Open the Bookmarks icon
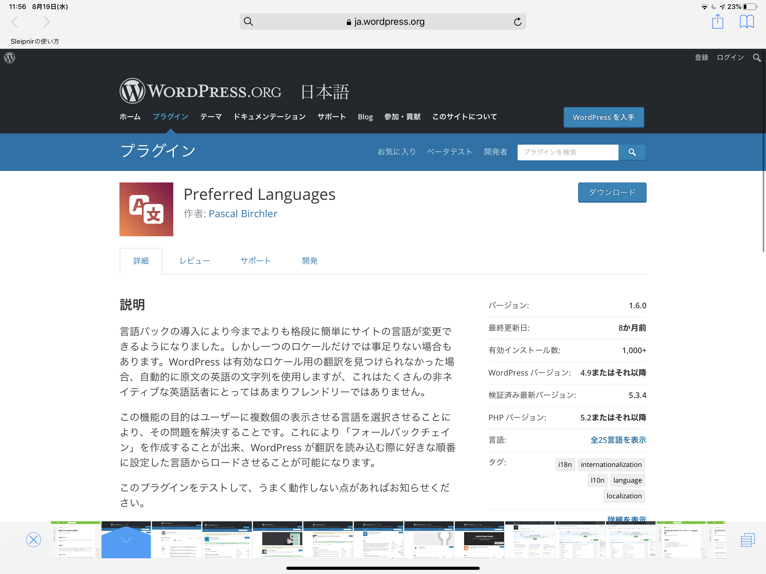Image resolution: width=766 pixels, height=574 pixels. click(x=747, y=22)
